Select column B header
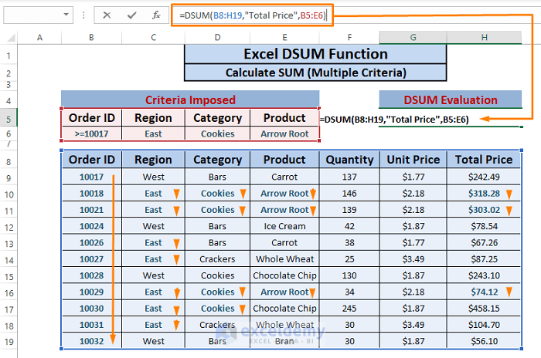The height and width of the screenshot is (358, 541). click(91, 37)
